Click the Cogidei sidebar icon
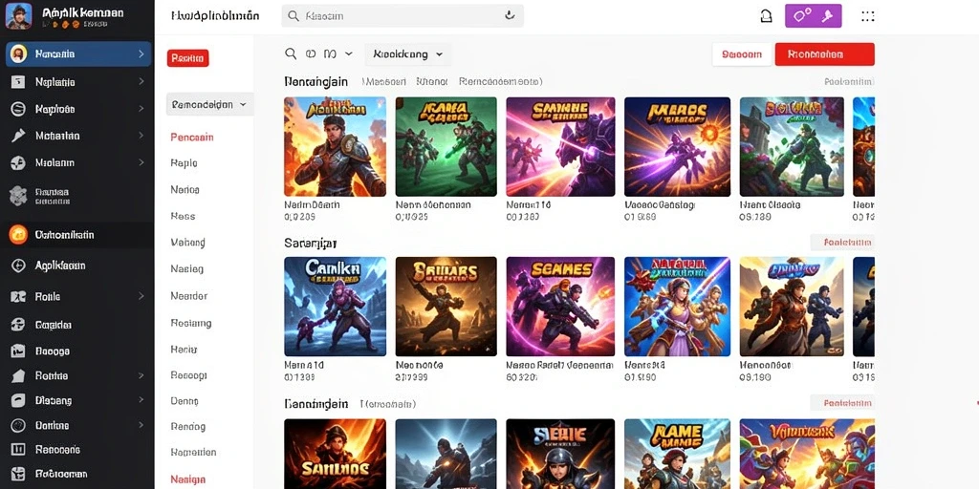 [18, 325]
